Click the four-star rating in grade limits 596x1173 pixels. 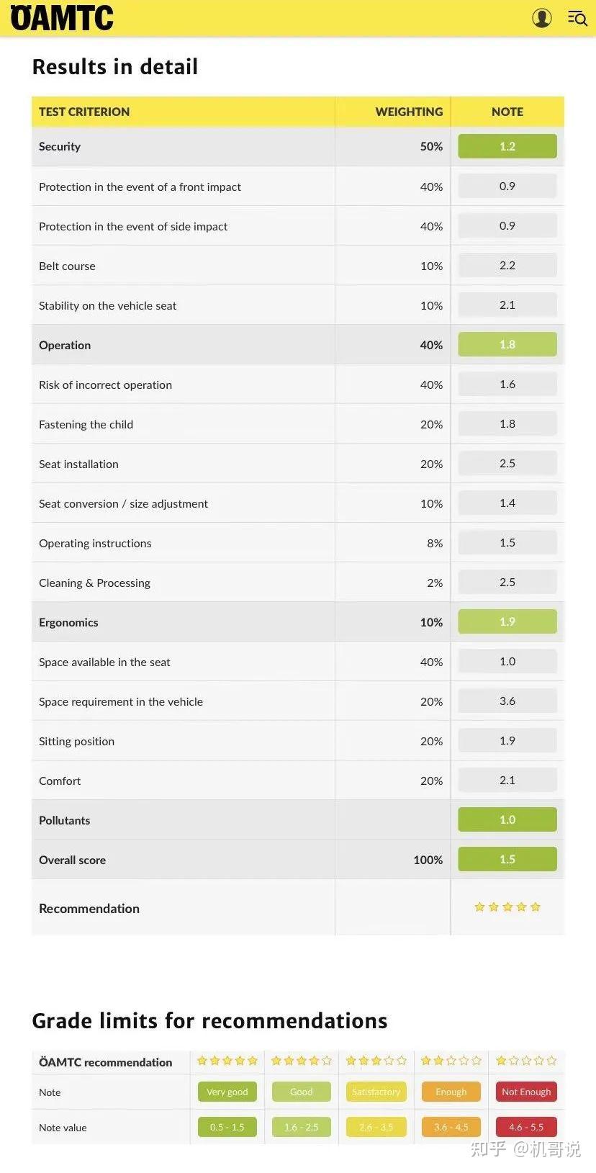(301, 1061)
